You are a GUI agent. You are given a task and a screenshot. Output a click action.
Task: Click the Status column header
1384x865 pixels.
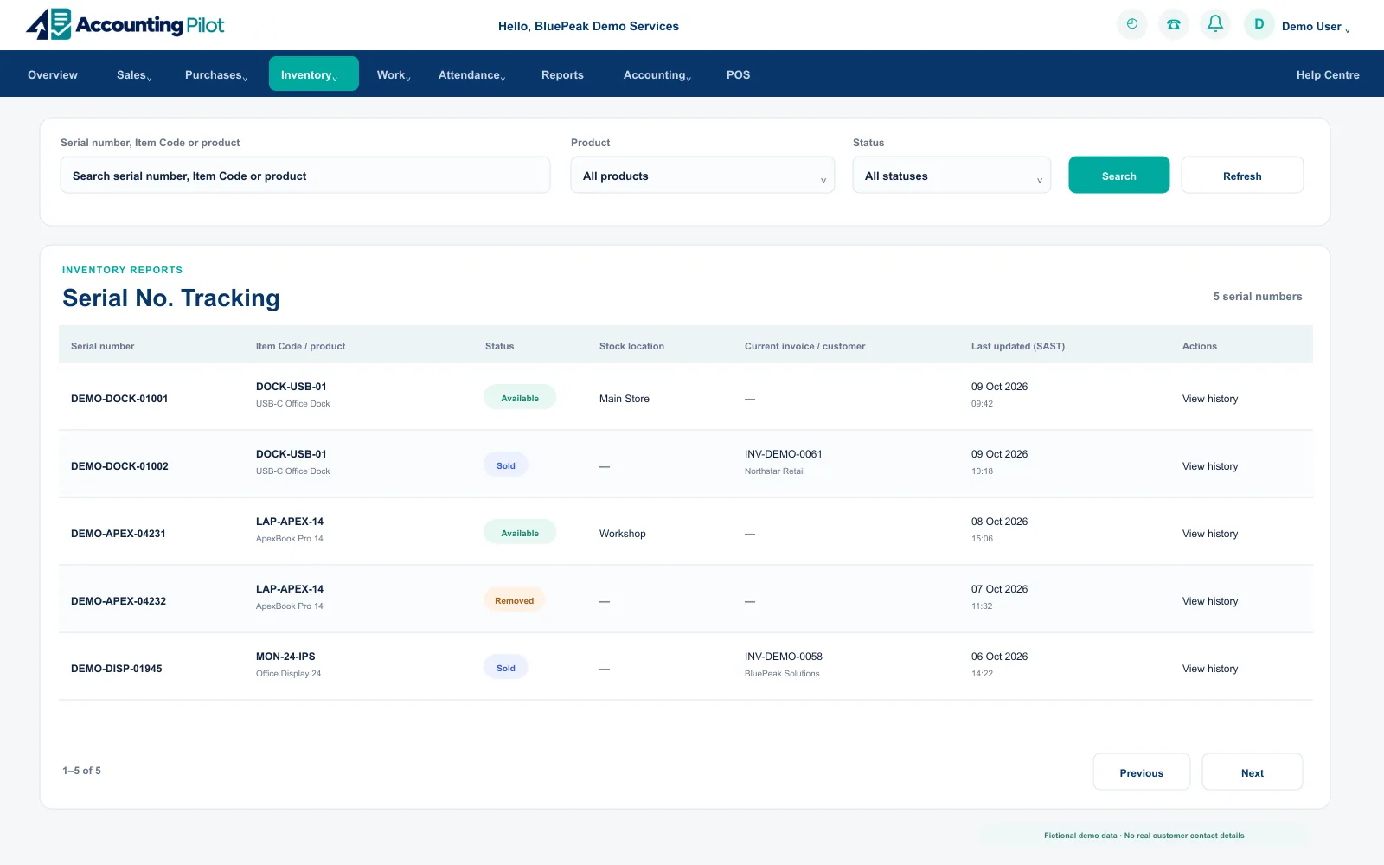(500, 346)
